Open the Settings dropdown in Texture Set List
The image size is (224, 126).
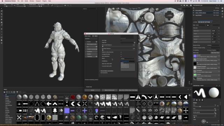(x=217, y=8)
